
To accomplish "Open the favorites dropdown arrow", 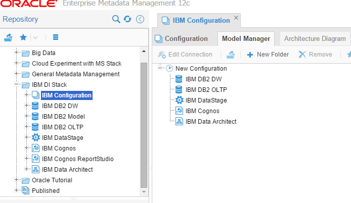I will [35, 37].
